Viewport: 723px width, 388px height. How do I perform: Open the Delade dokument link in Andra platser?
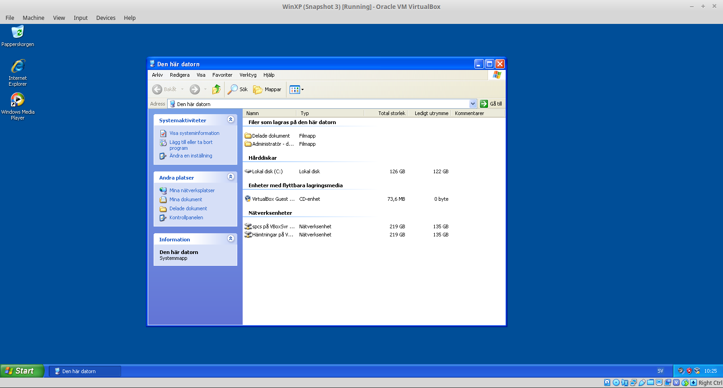[x=188, y=208]
